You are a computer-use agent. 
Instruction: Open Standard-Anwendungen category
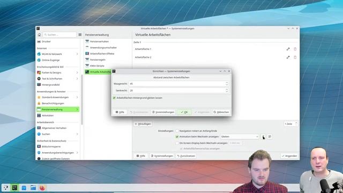point(58,98)
